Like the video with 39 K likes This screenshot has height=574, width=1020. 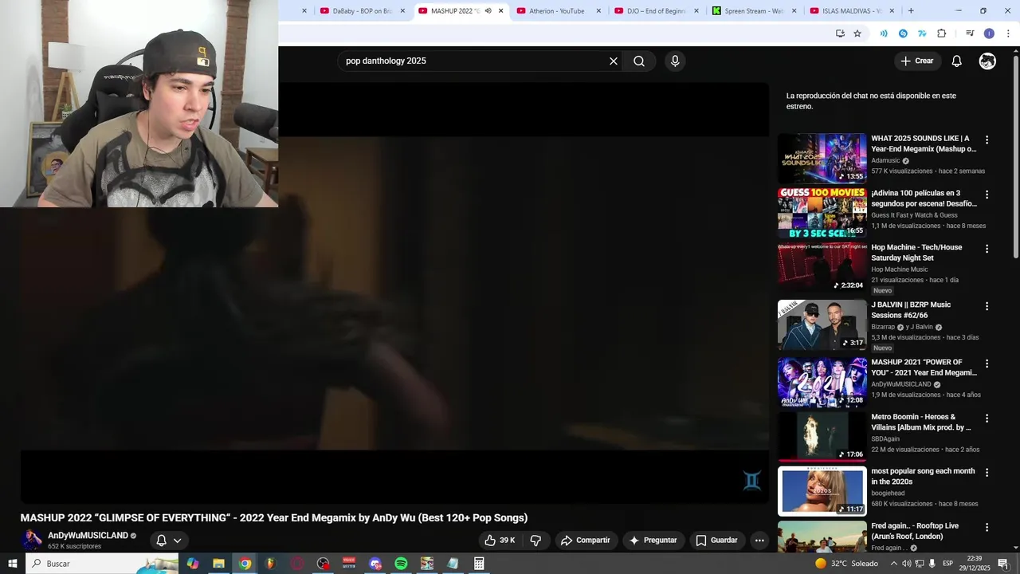[500, 541]
